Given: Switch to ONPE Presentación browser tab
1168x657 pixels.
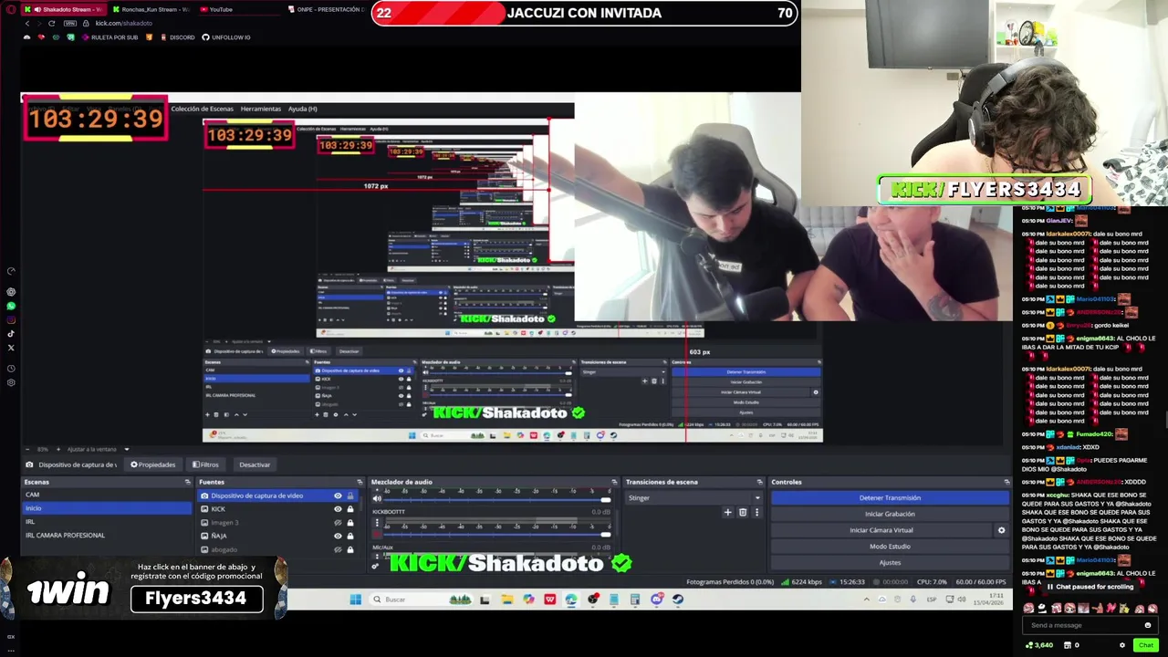Looking at the screenshot, I should tap(326, 9).
